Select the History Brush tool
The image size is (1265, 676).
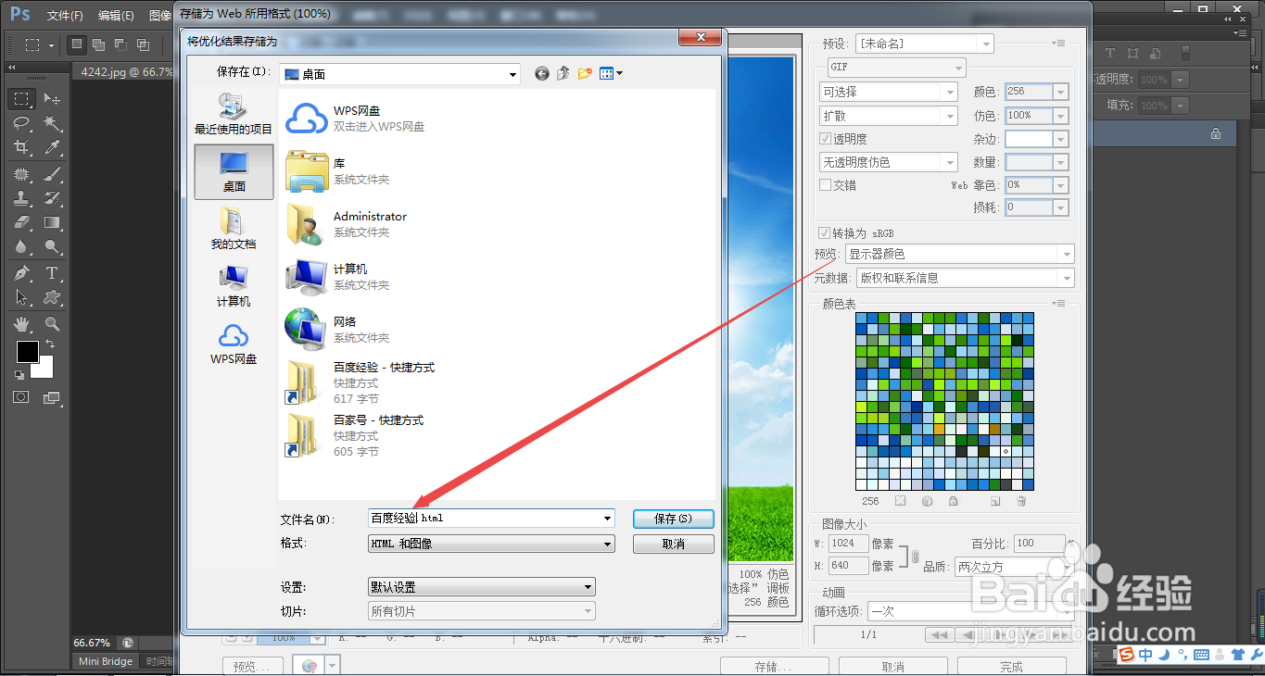click(x=53, y=198)
